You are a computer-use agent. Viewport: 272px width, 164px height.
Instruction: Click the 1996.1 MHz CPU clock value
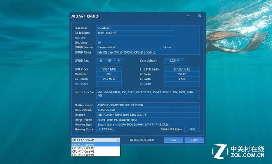pos(109,69)
